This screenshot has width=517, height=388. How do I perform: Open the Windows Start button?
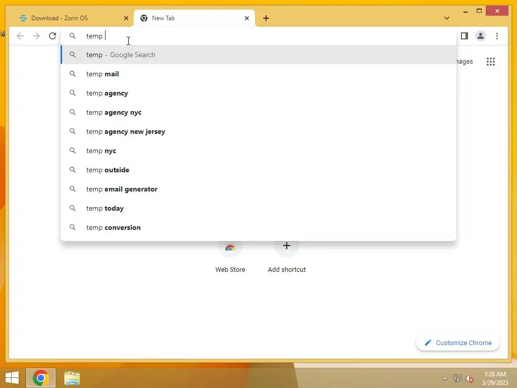[x=12, y=378]
